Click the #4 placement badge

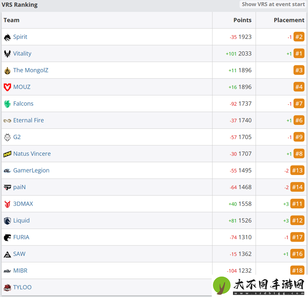[299, 87]
